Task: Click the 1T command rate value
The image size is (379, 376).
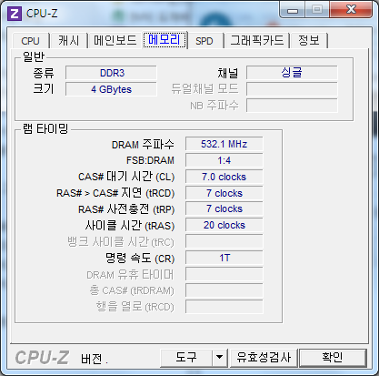Action: [224, 259]
